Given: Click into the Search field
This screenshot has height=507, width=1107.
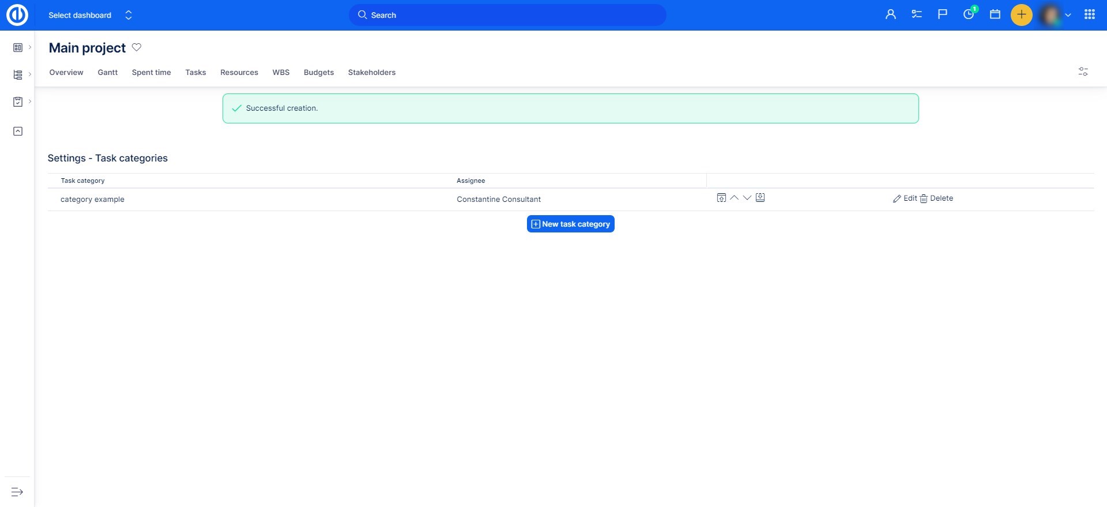Looking at the screenshot, I should 507,15.
